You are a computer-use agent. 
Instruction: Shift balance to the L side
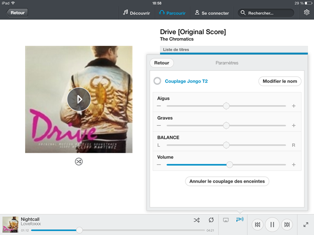pyautogui.click(x=158, y=145)
